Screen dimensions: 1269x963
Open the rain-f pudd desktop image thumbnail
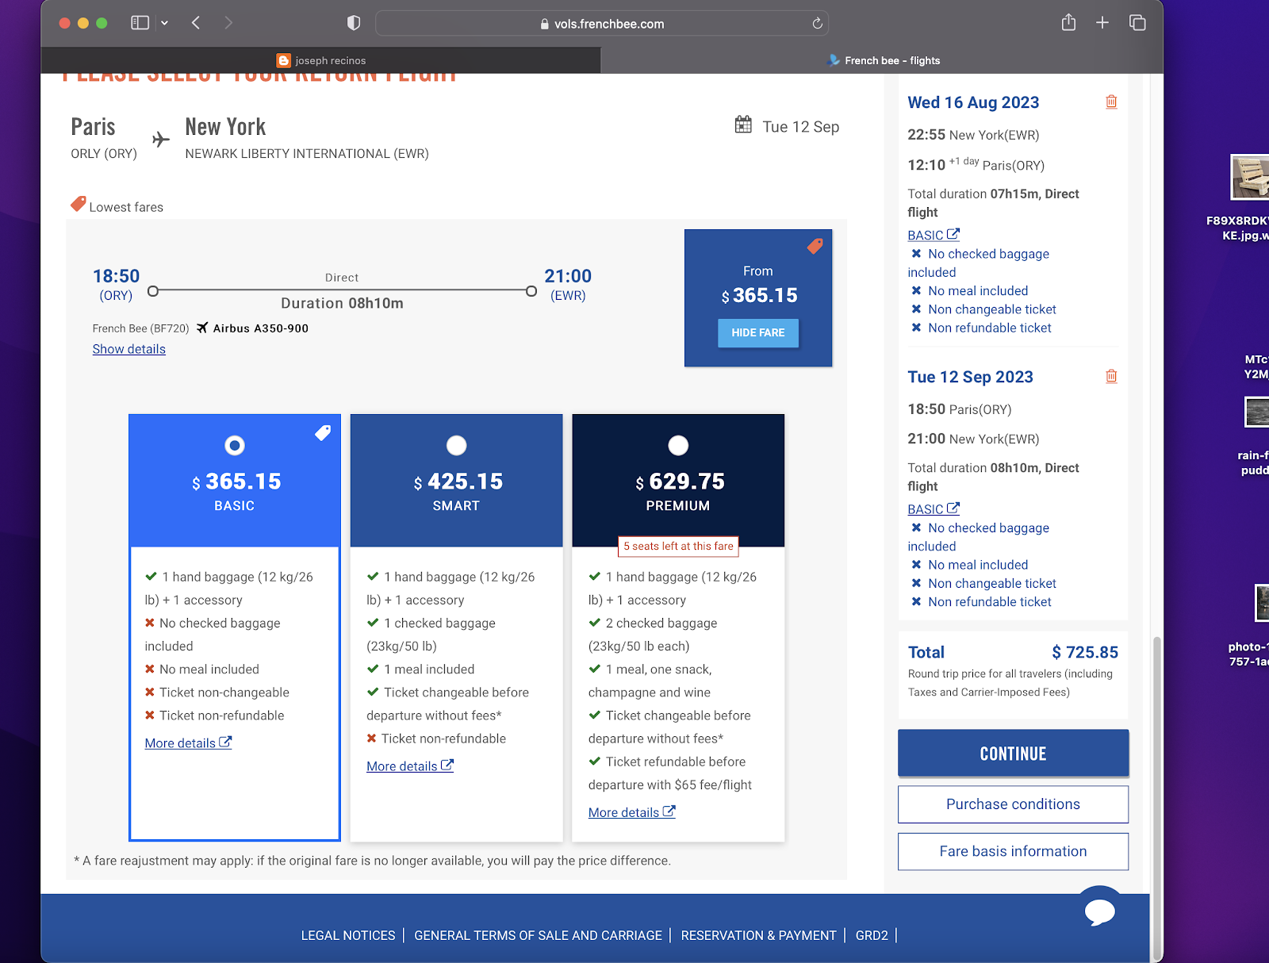click(x=1256, y=412)
